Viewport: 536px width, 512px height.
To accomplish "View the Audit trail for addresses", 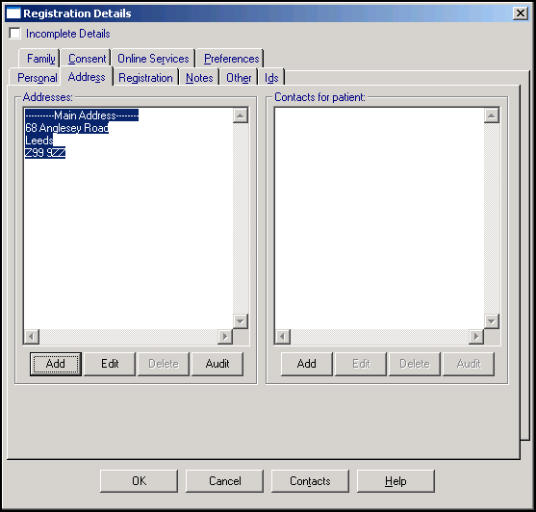I will tap(217, 364).
